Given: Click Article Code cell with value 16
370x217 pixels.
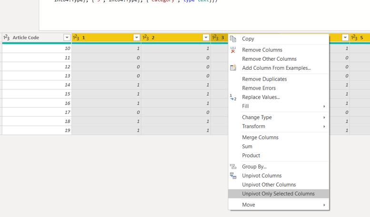Looking at the screenshot, I should click(37, 103).
